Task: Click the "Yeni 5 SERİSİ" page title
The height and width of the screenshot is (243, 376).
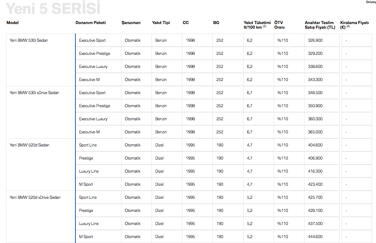Action: click(x=53, y=8)
